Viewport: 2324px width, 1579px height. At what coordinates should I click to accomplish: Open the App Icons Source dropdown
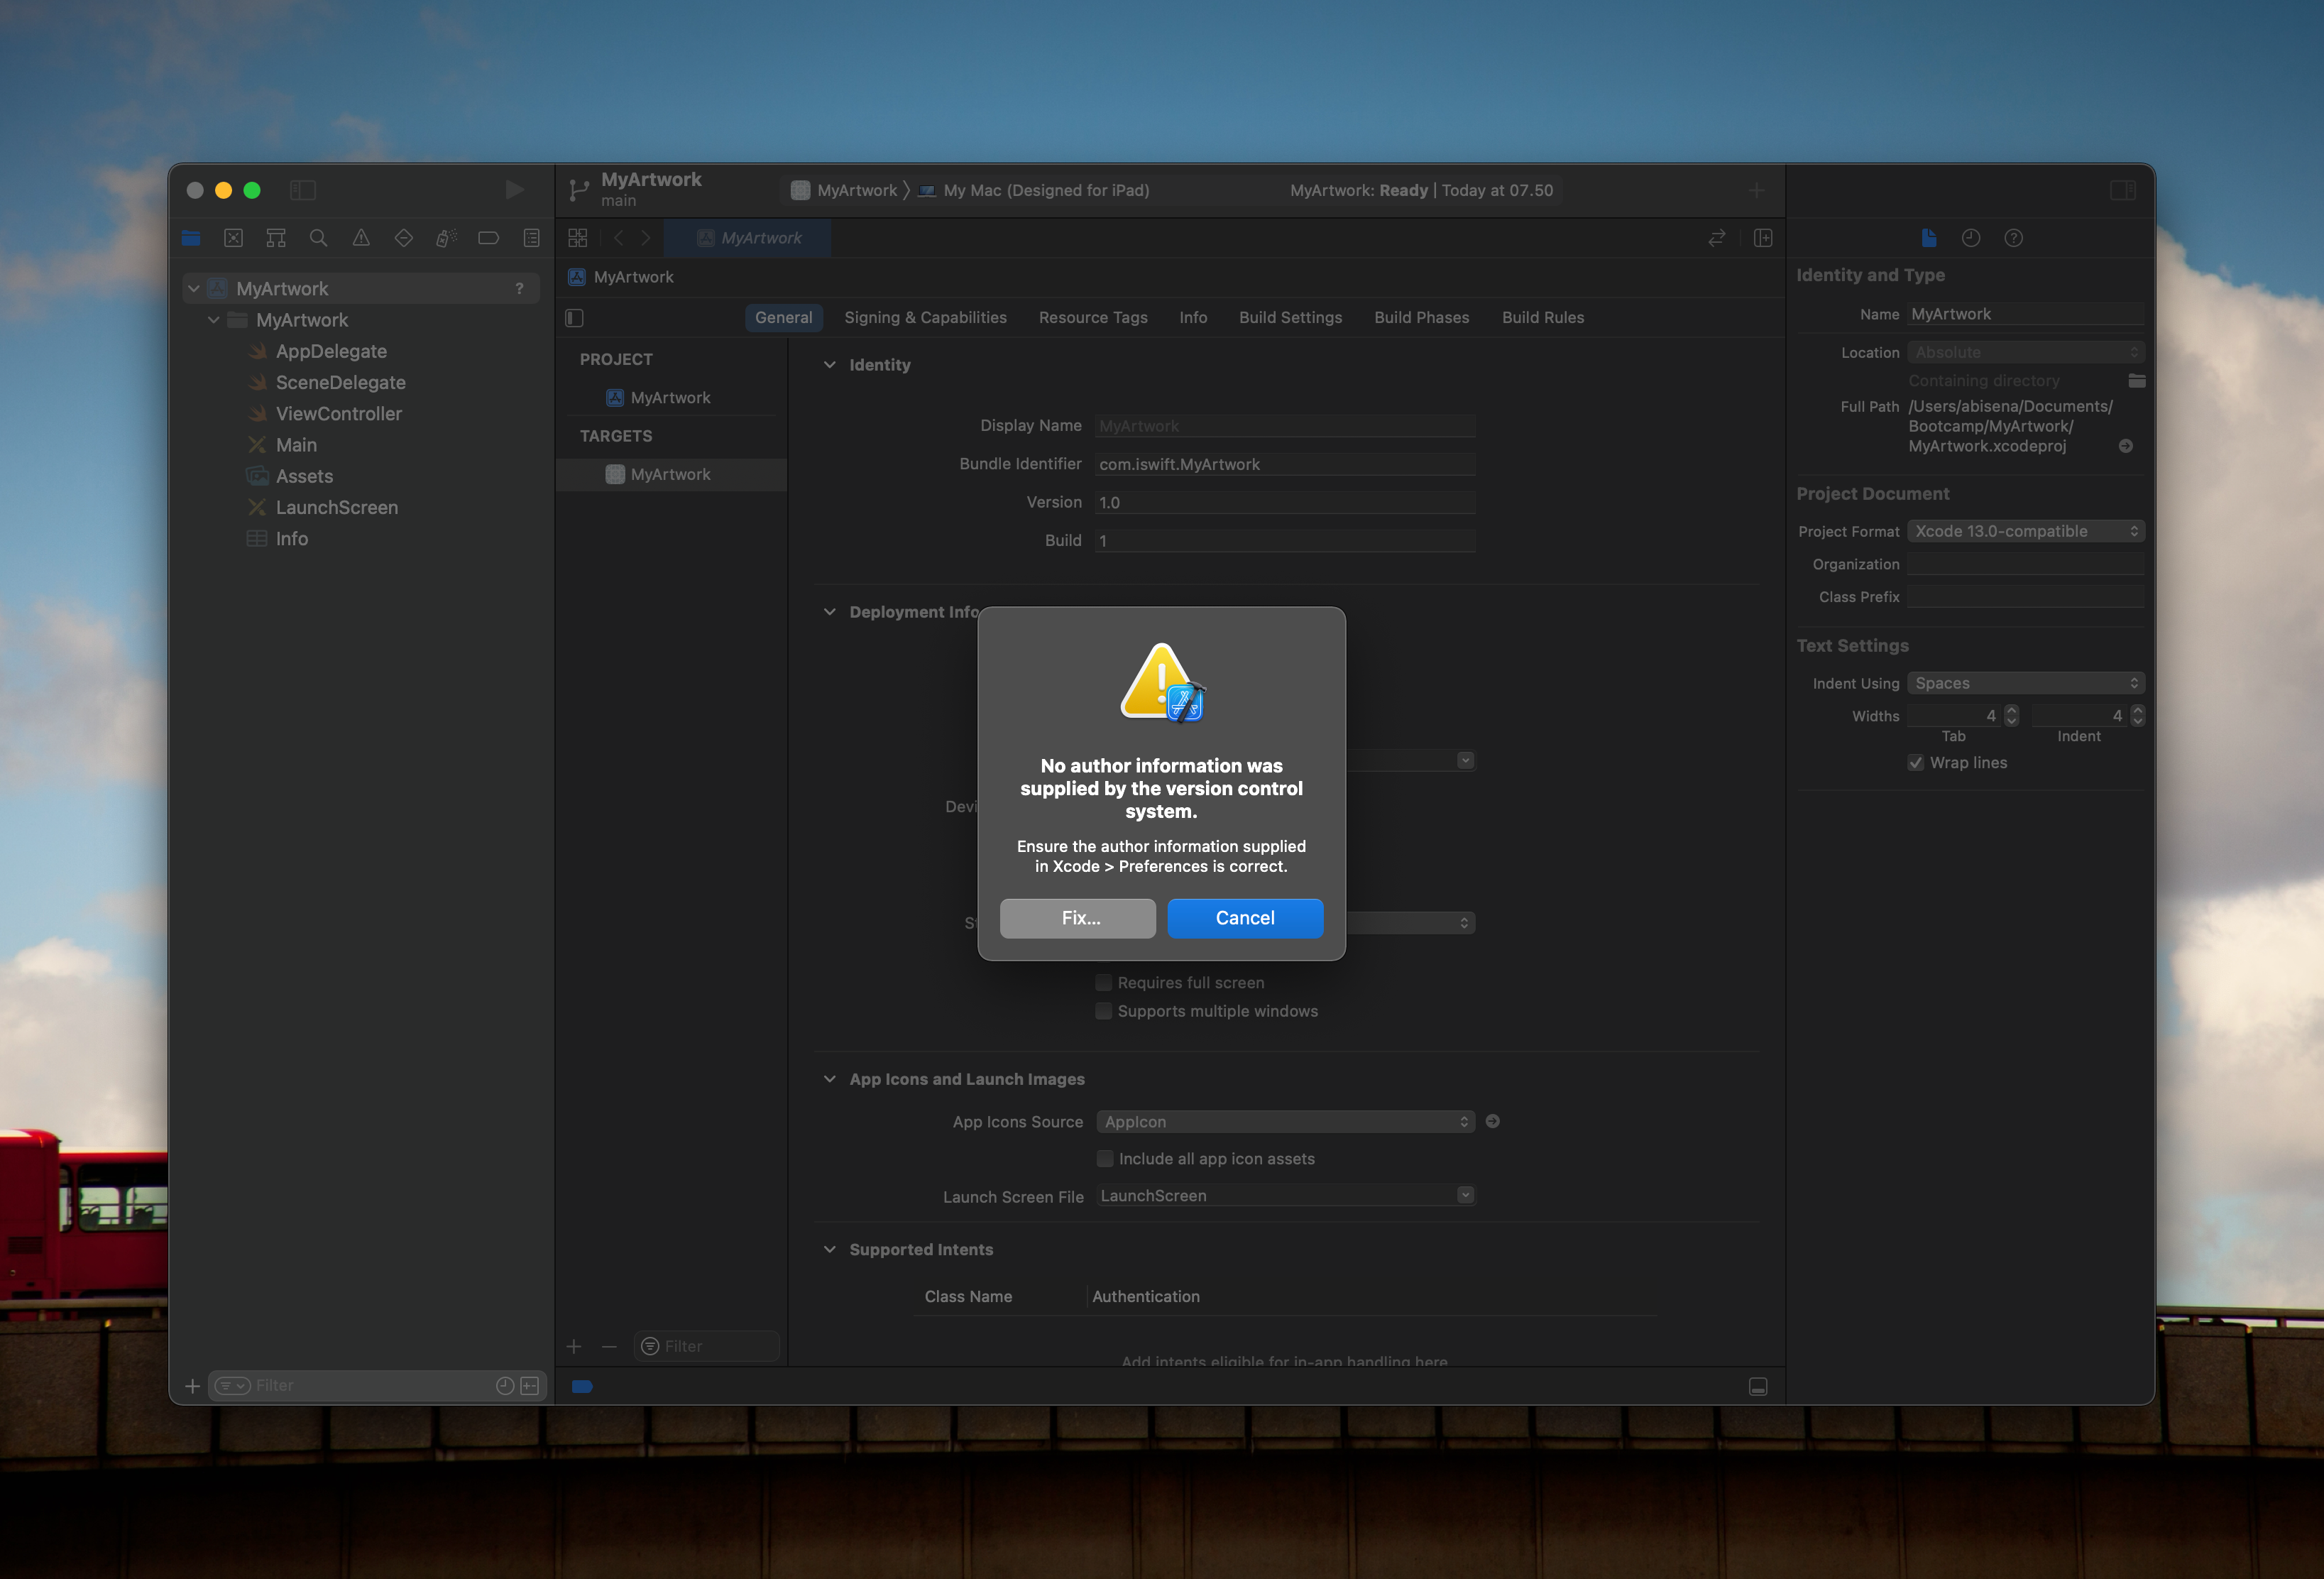coord(1286,1122)
